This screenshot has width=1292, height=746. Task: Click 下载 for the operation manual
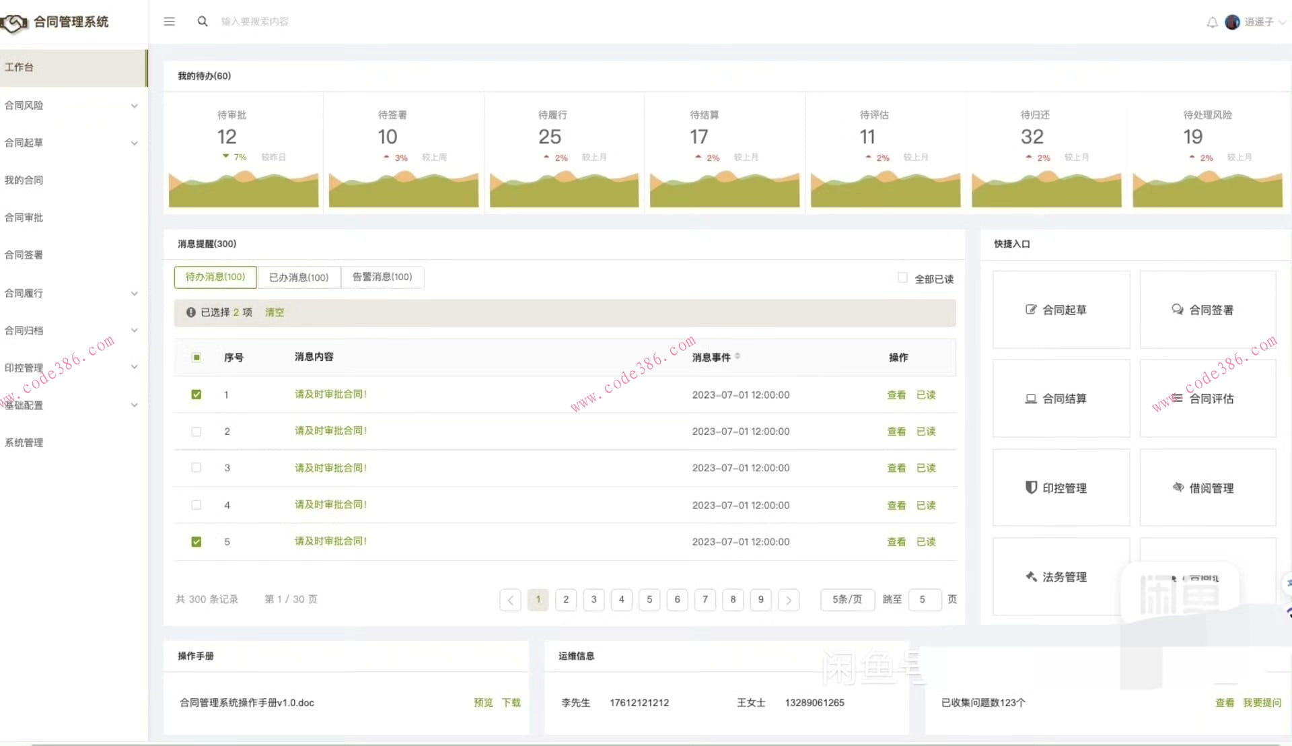[511, 703]
